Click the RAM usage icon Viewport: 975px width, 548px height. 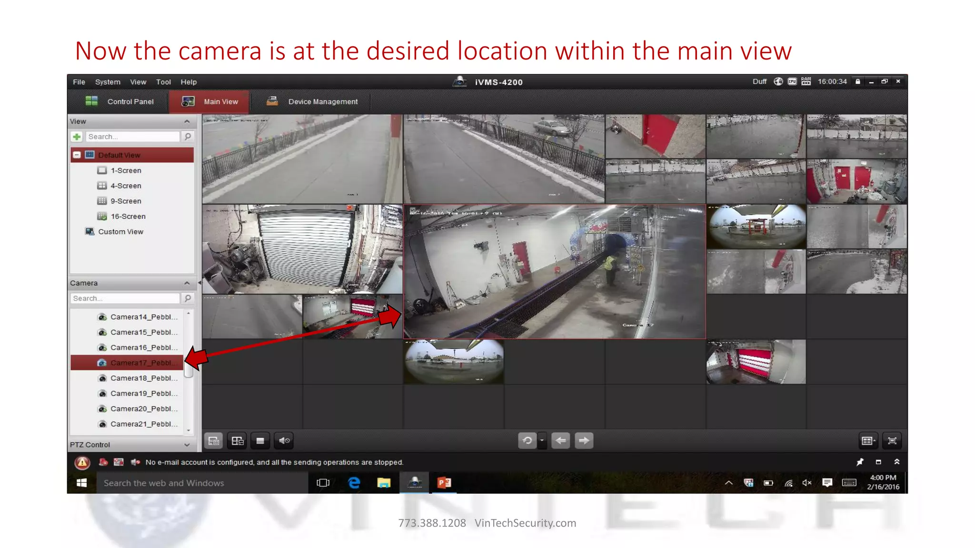pos(806,81)
